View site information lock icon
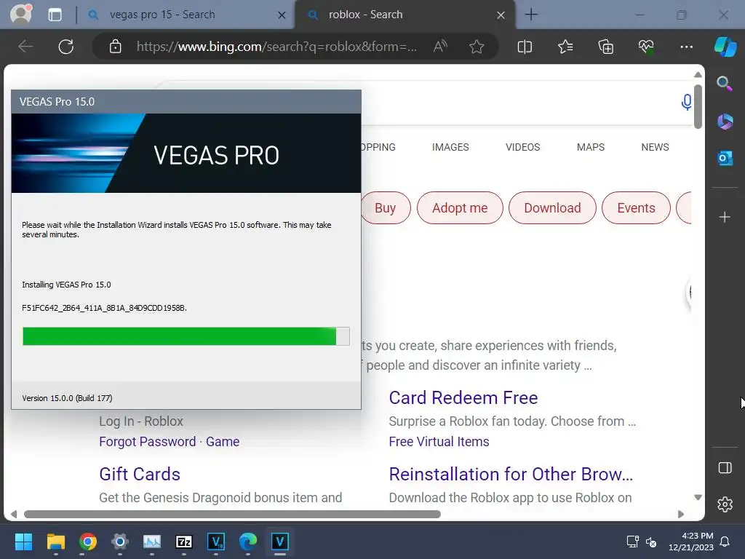Screen dimensions: 745x559 point(116,47)
